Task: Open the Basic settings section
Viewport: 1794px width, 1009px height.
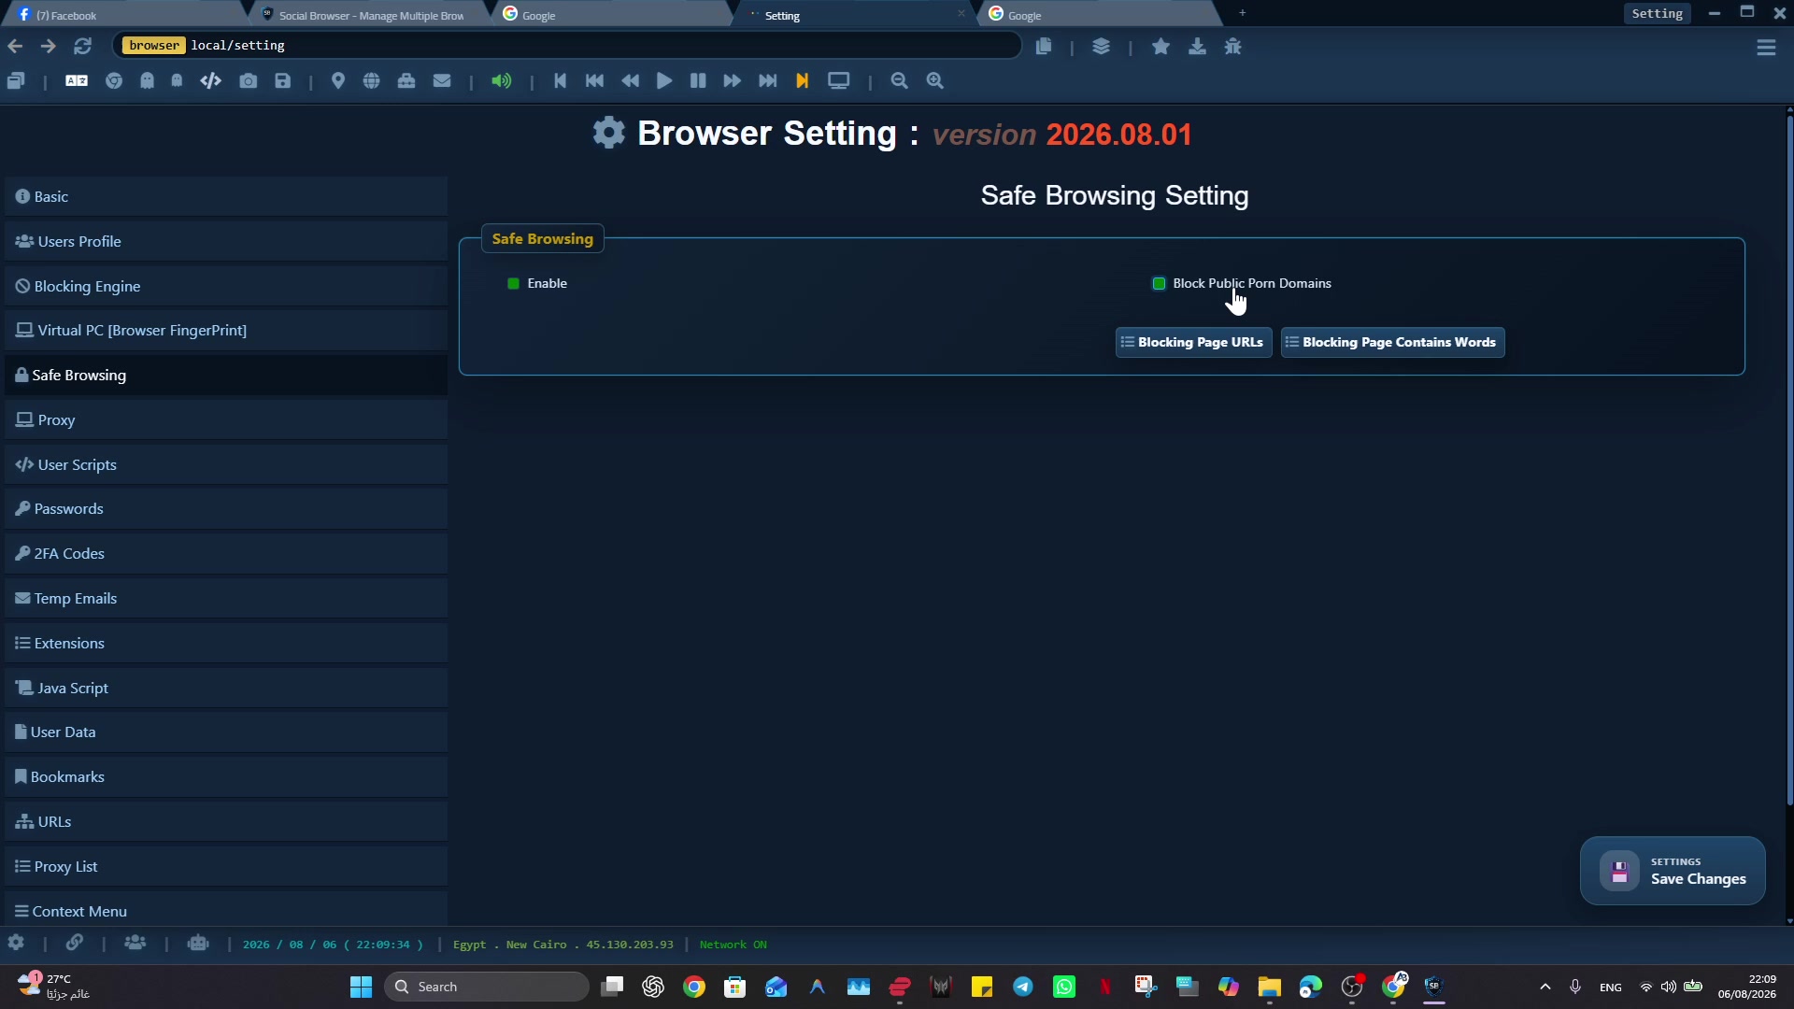Action: click(226, 197)
